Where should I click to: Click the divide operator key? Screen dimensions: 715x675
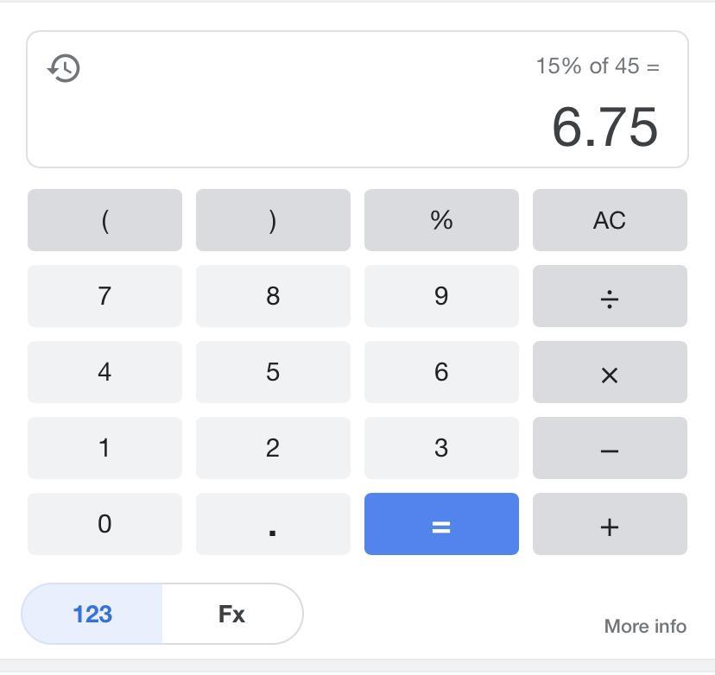[610, 296]
